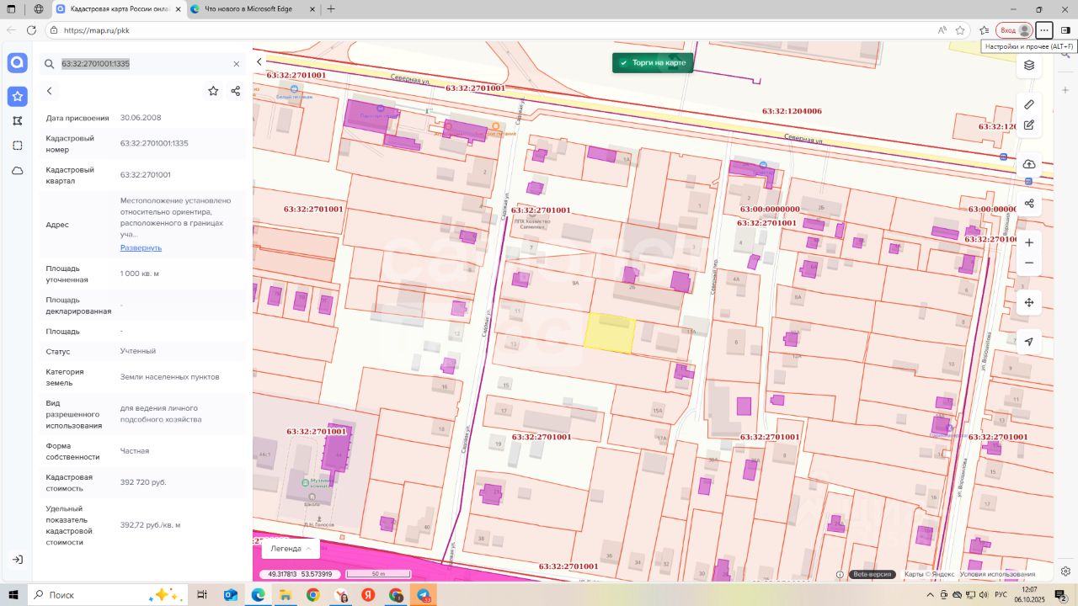The width and height of the screenshot is (1078, 606).
Task: Open the favorites section in left sidebar
Action: (18, 96)
